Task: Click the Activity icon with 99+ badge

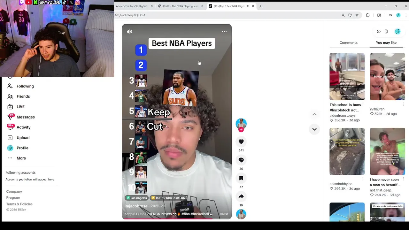Action: 10,127
